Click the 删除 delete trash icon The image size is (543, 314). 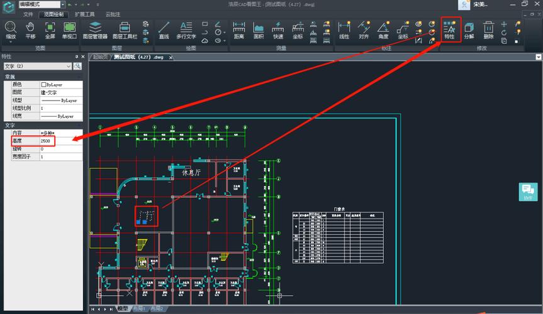pos(489,30)
